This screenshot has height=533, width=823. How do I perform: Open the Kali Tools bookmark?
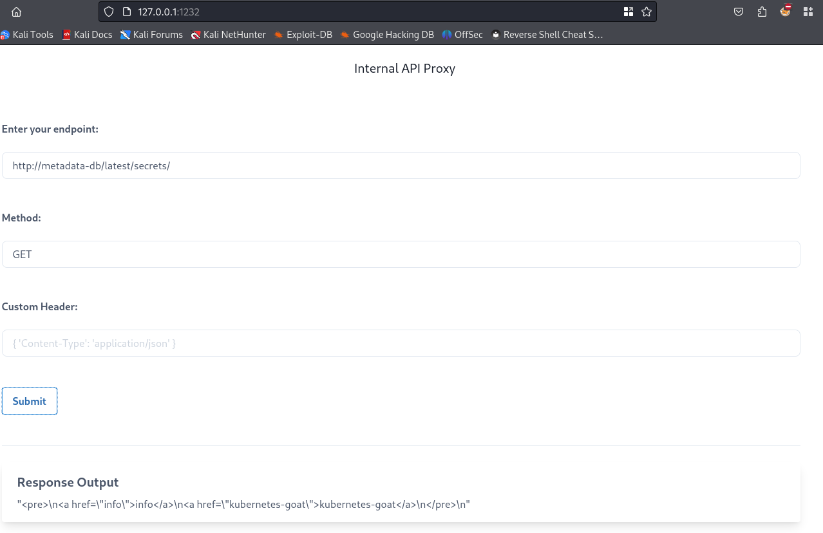27,35
